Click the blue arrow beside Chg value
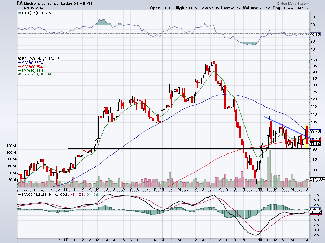Viewport: 325px width, 243px height. [x=308, y=8]
